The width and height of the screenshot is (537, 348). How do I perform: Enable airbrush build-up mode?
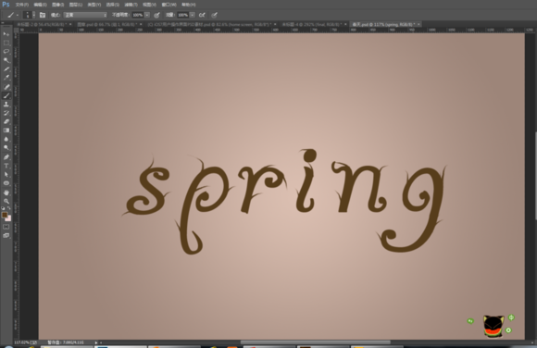pos(202,15)
